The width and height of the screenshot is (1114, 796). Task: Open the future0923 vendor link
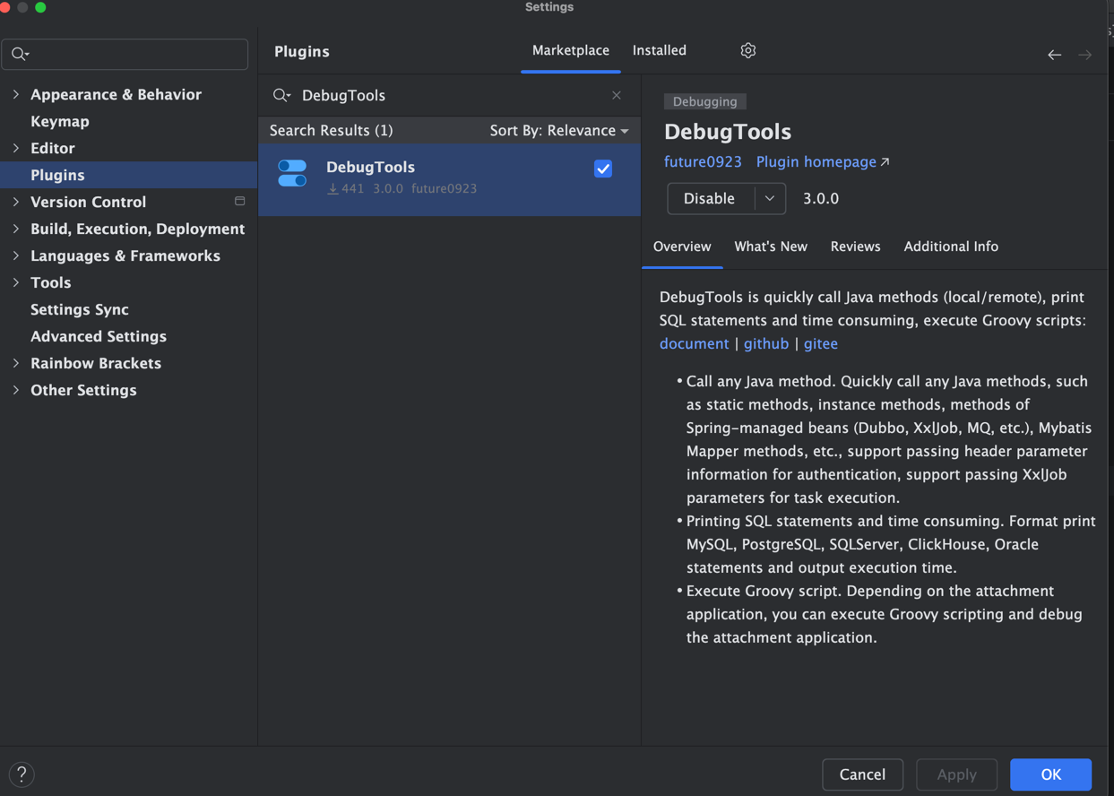pyautogui.click(x=703, y=162)
